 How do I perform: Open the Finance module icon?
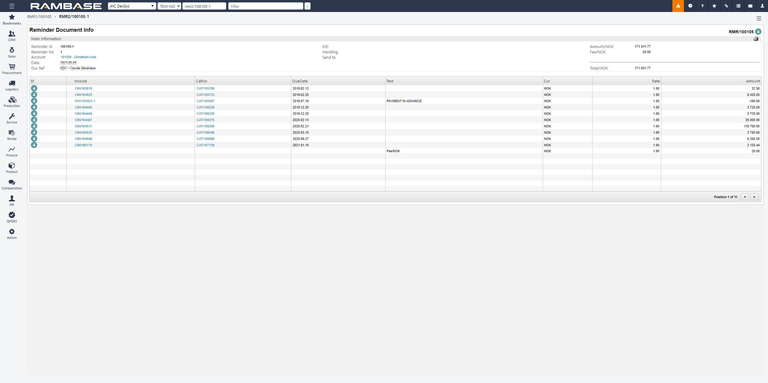pyautogui.click(x=12, y=151)
